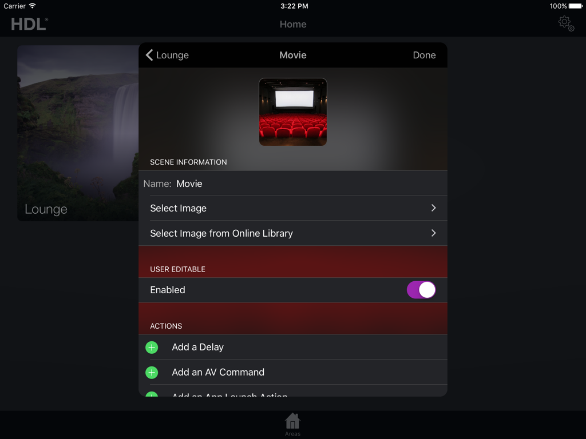The height and width of the screenshot is (439, 586).
Task: Tap the battery indicator in the status bar
Action: tap(576, 6)
